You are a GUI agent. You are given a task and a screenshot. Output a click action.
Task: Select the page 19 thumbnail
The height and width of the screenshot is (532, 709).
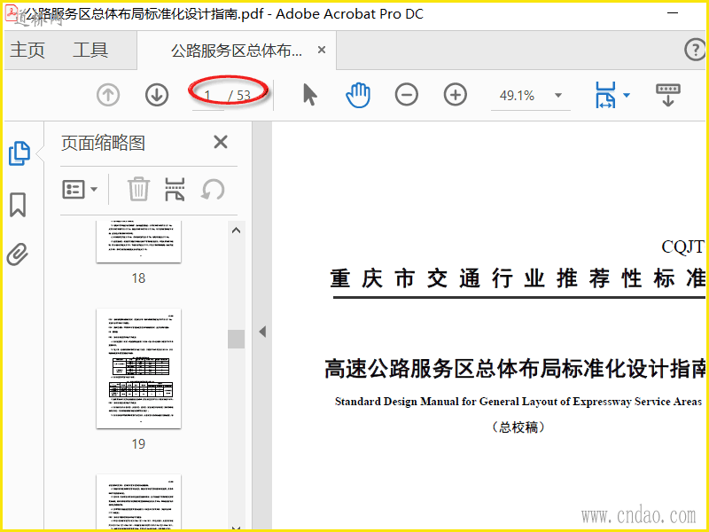coord(139,368)
